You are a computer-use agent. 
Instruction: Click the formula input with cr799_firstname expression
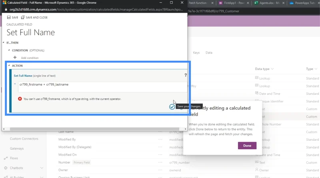tap(103, 87)
